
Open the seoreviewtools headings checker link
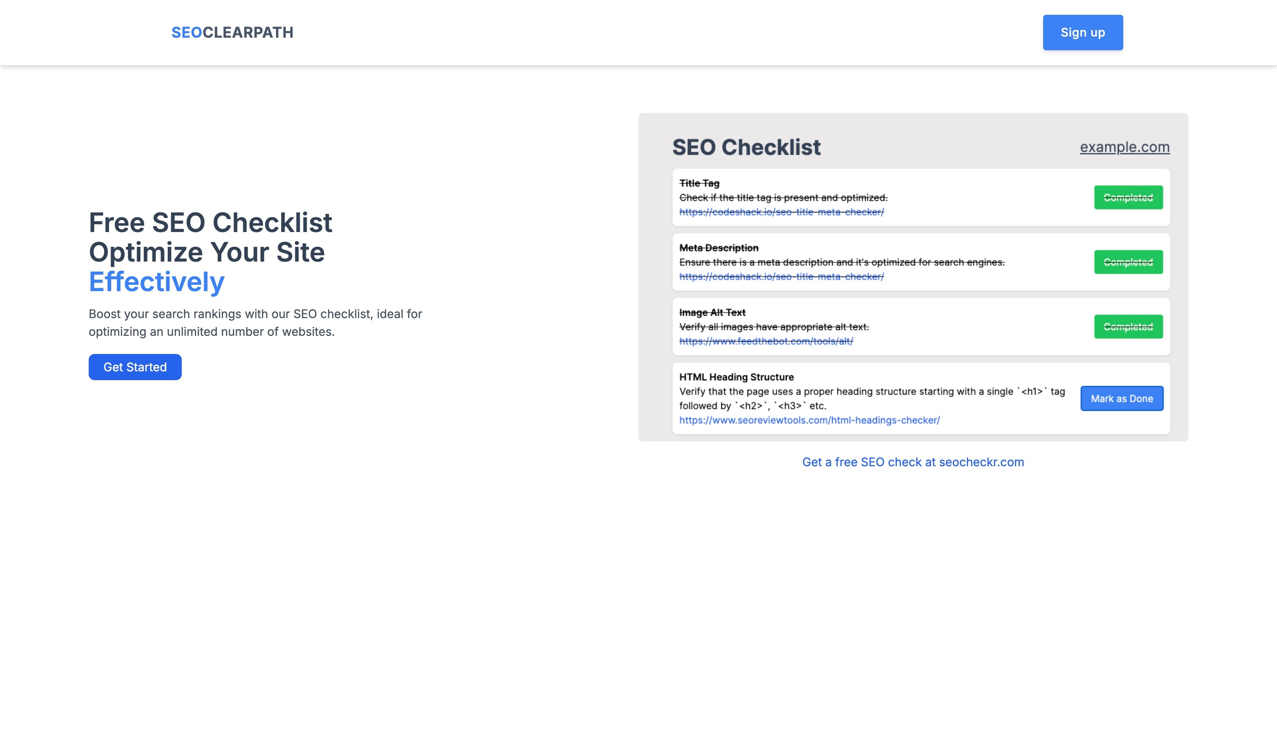coord(809,420)
